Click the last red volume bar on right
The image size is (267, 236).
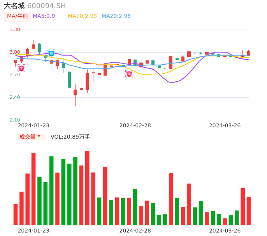(249, 211)
